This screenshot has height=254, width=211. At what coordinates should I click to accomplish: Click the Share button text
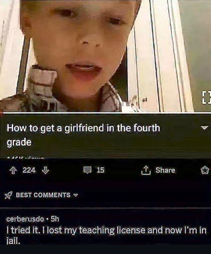(165, 170)
